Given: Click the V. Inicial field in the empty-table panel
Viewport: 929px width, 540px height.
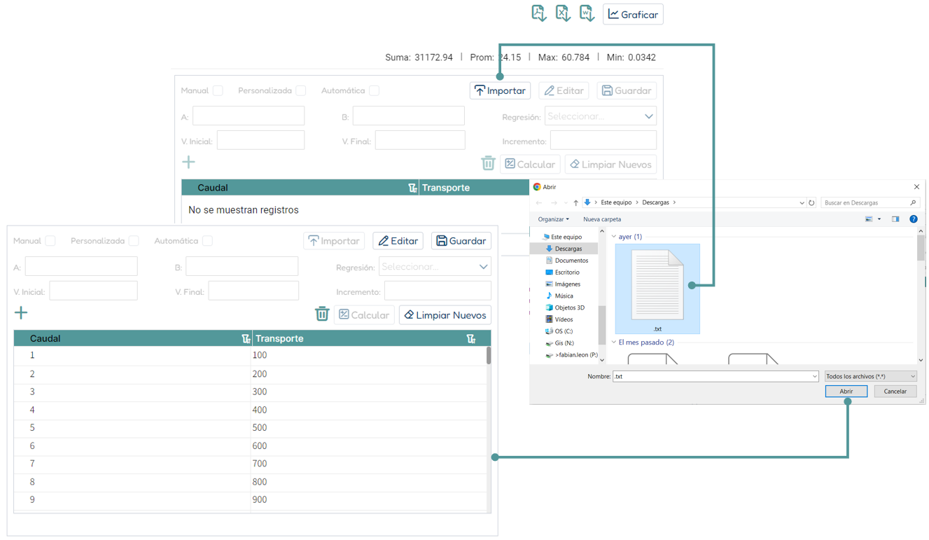Looking at the screenshot, I should [x=260, y=140].
